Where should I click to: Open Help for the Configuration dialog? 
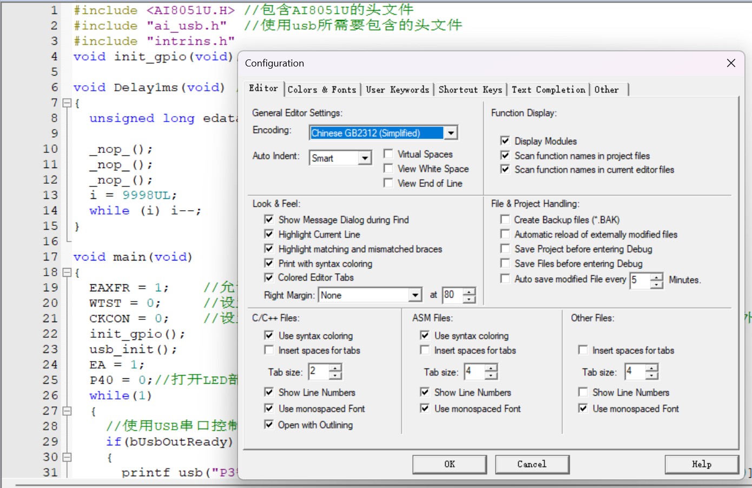[702, 464]
